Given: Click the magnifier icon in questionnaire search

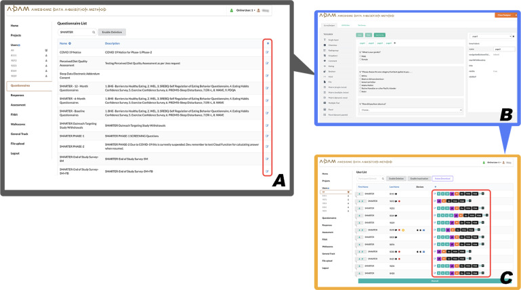Looking at the screenshot, I should pos(93,32).
